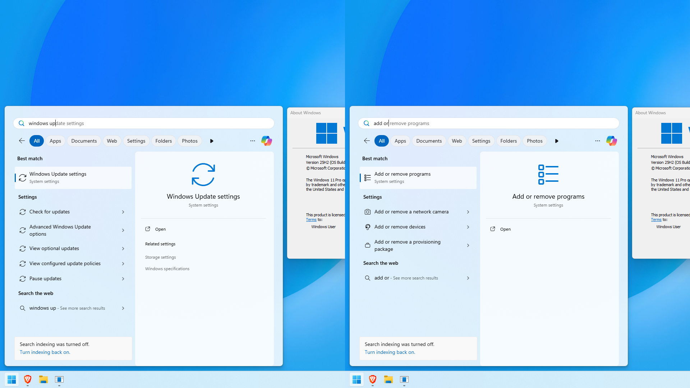This screenshot has width=690, height=388.
Task: Show more filters after Photos in 'add or remove' search
Action: pos(557,141)
